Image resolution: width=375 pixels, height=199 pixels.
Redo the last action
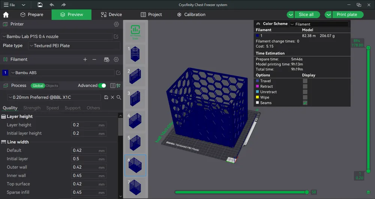click(63, 5)
